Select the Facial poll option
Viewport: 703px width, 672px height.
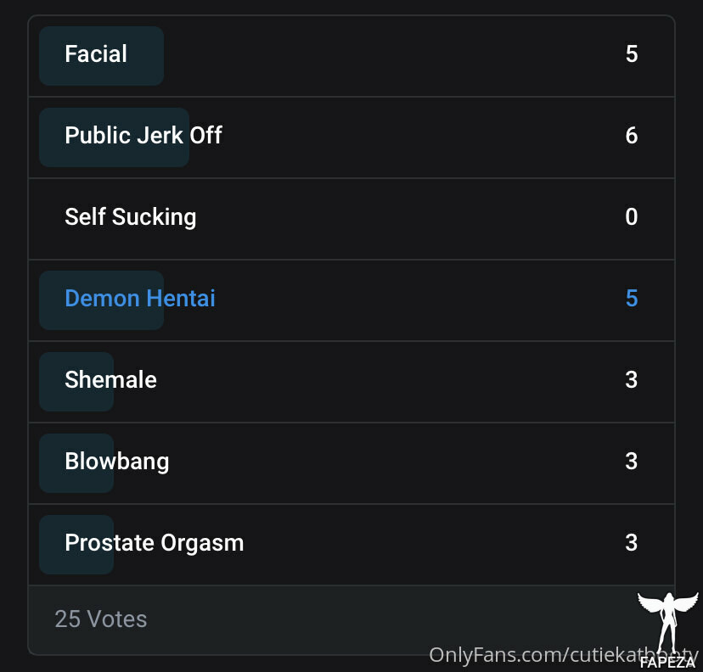coord(351,56)
